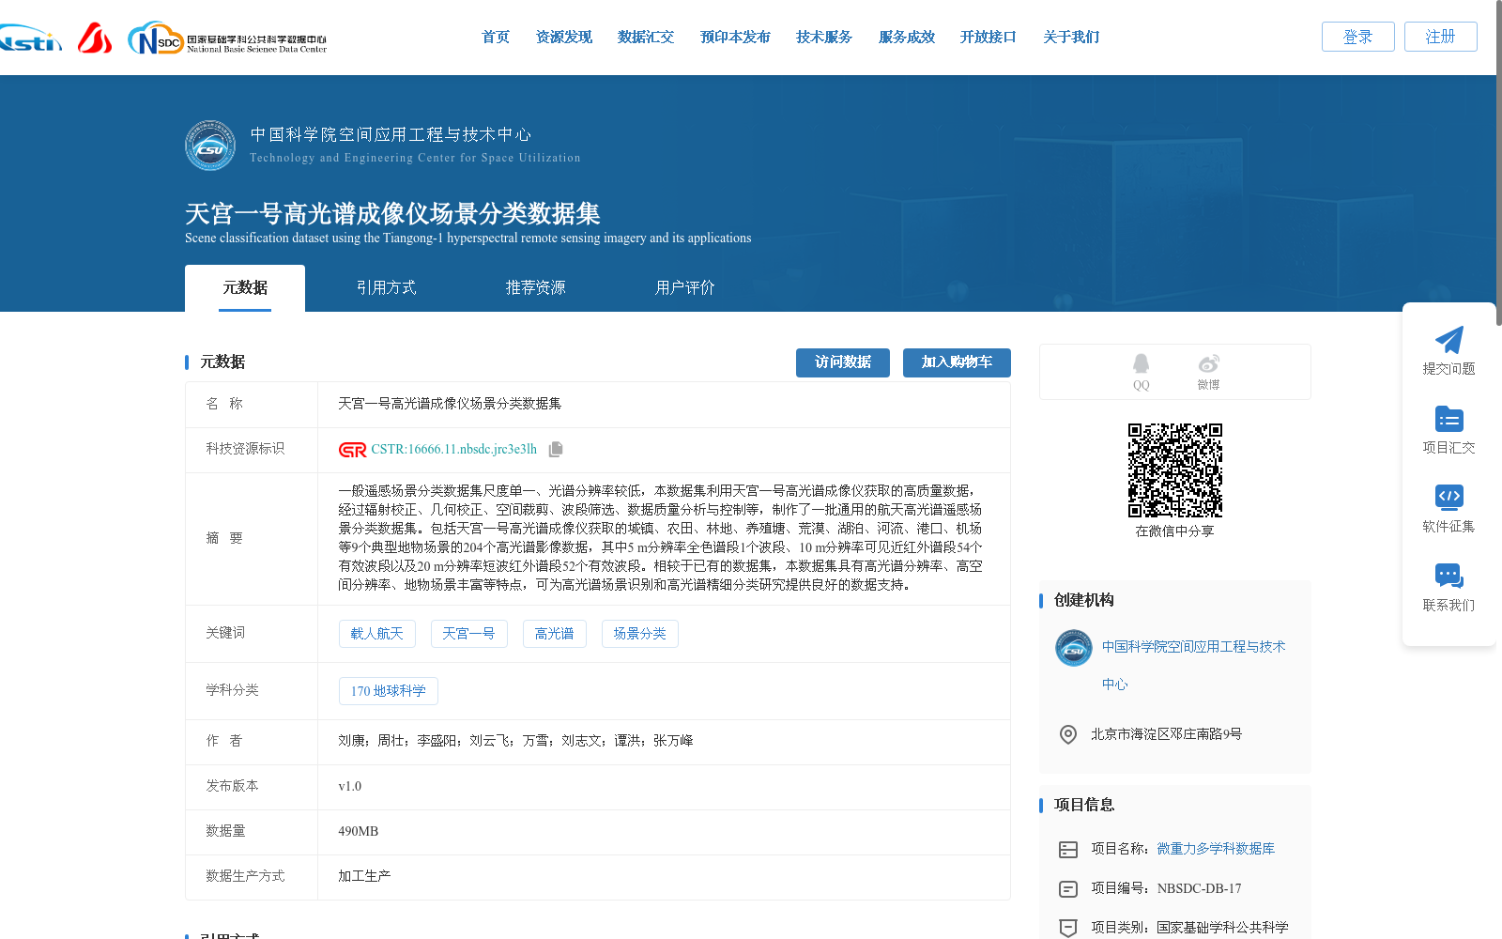
Task: Click the 访问数据 button
Action: click(843, 362)
